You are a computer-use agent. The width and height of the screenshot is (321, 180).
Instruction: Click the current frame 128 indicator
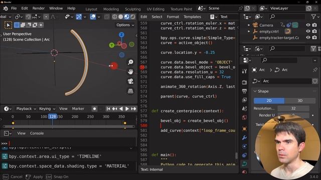(x=52, y=116)
